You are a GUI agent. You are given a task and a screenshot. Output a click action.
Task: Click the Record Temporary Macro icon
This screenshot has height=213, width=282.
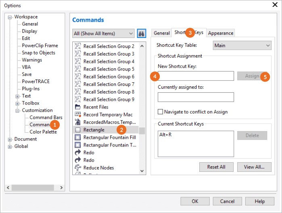(78, 115)
